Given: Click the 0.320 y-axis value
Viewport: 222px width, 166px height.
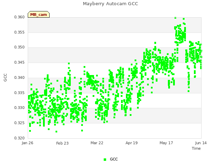Looking at the screenshot, I should (x=19, y=138).
